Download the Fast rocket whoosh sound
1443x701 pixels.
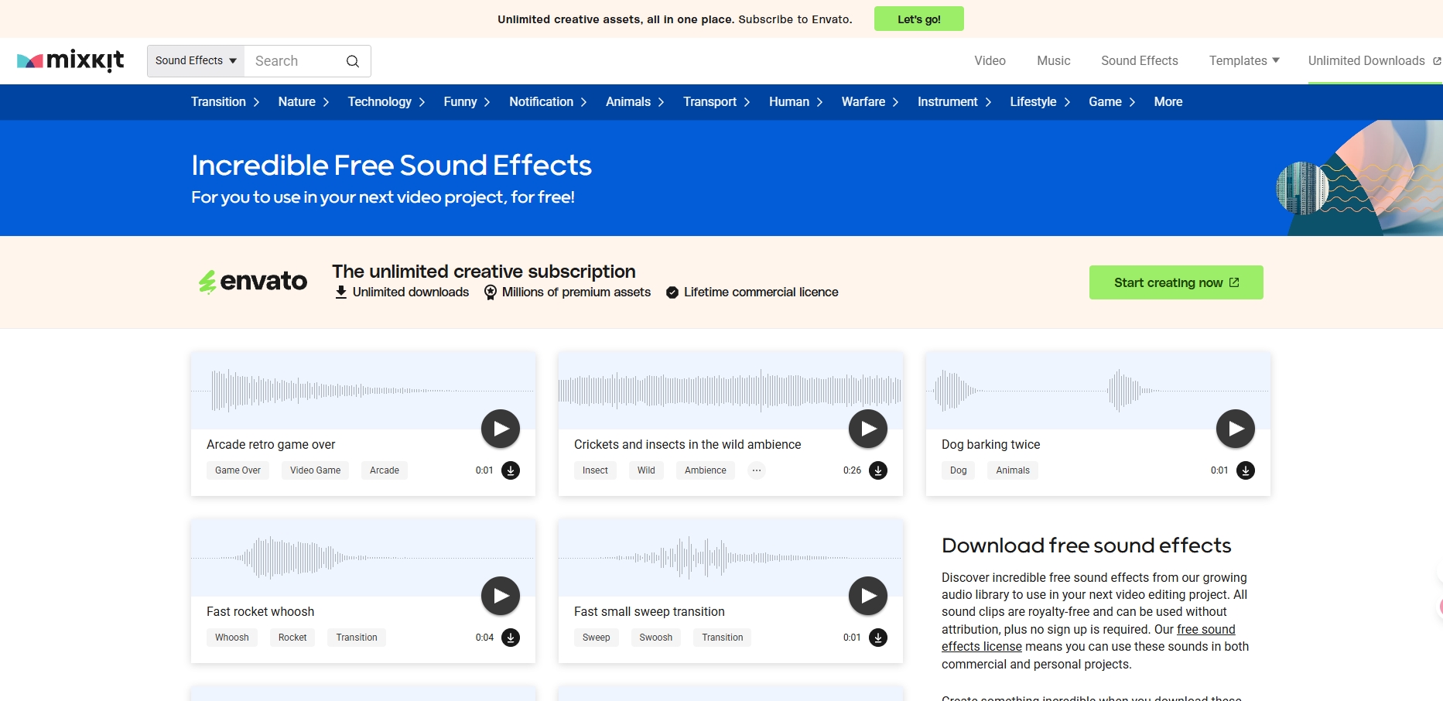pyautogui.click(x=511, y=638)
